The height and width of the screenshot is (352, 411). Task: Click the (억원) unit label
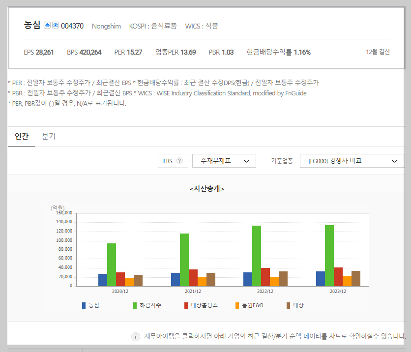click(x=58, y=207)
